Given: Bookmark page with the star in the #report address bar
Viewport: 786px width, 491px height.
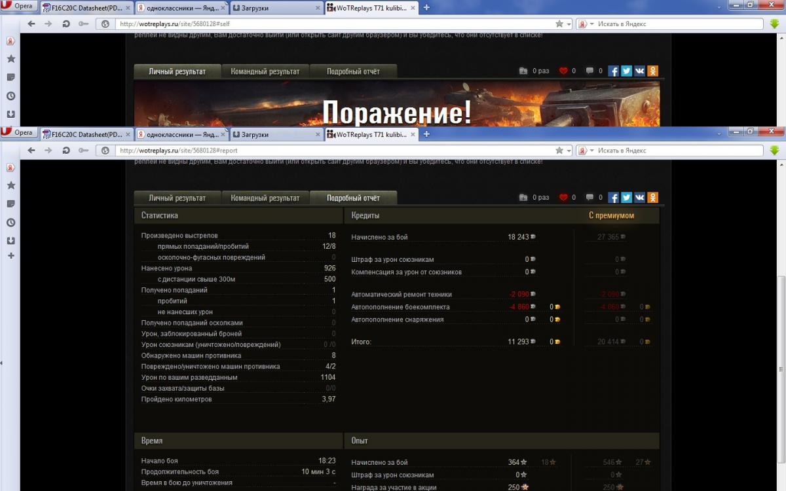Looking at the screenshot, I should point(559,151).
